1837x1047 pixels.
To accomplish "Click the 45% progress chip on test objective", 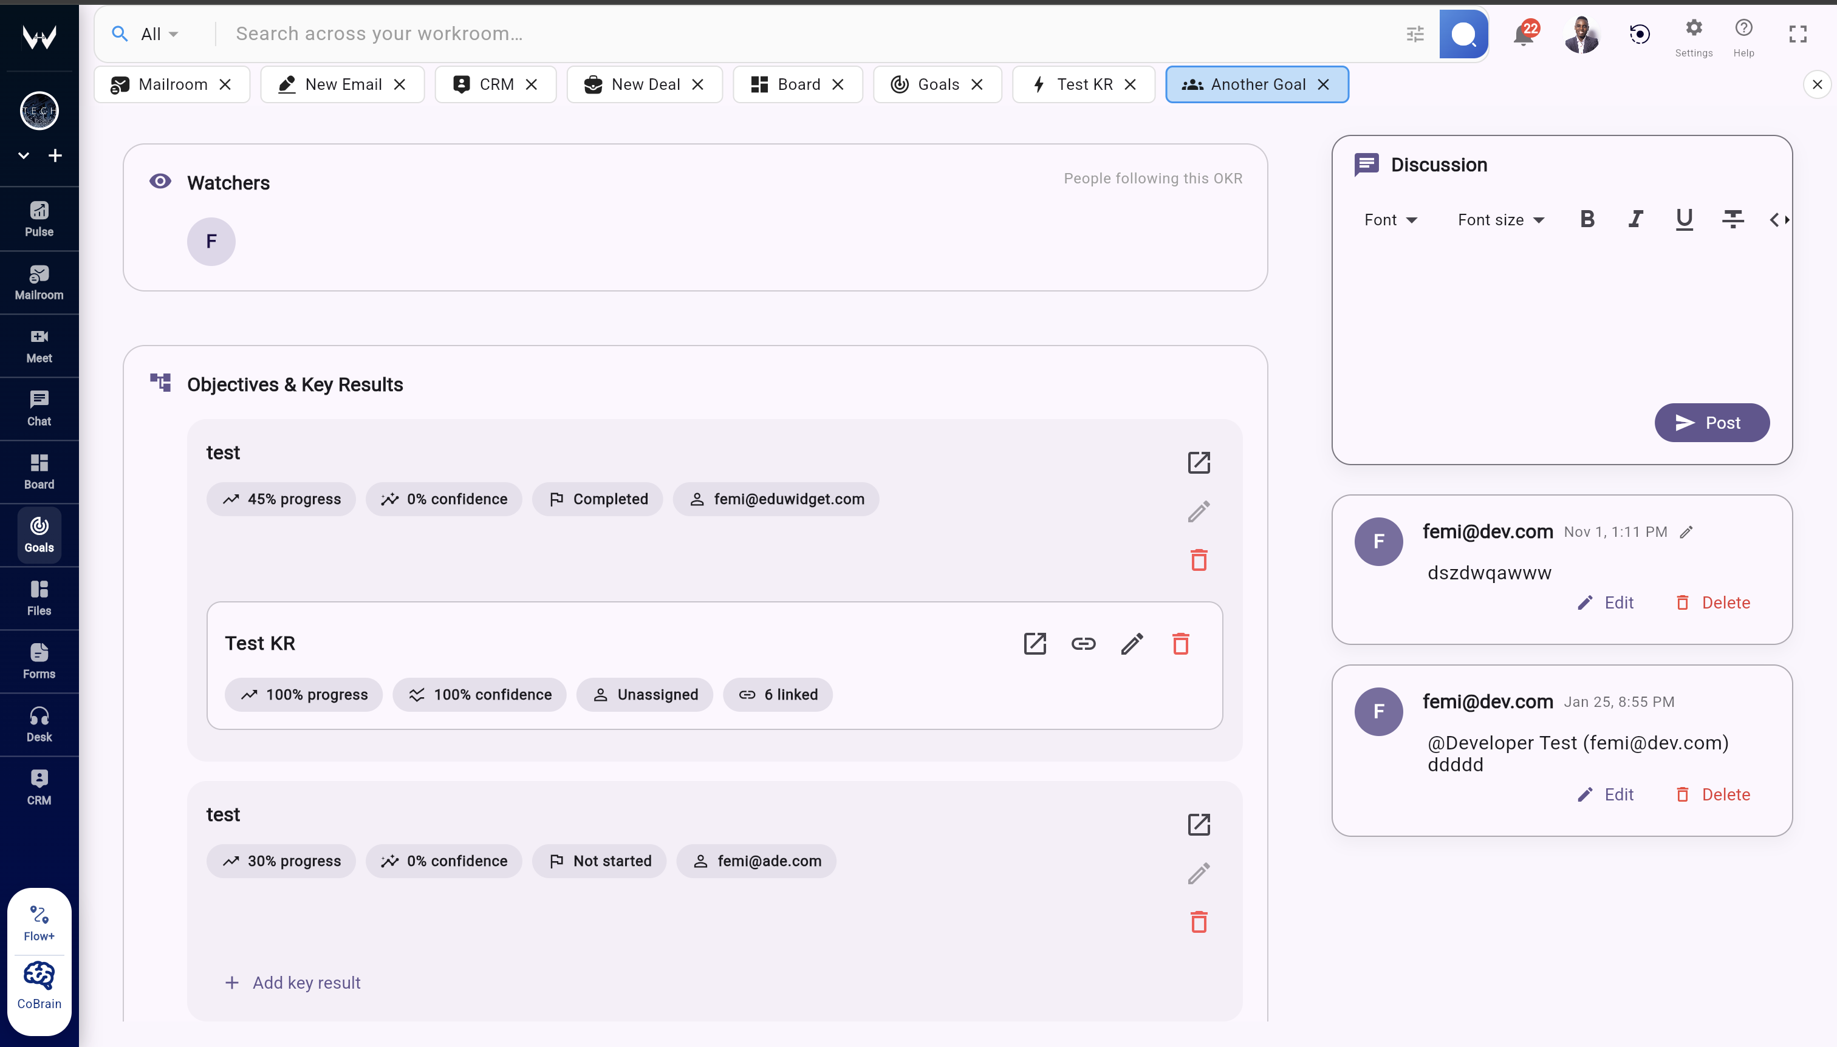I will pos(281,499).
